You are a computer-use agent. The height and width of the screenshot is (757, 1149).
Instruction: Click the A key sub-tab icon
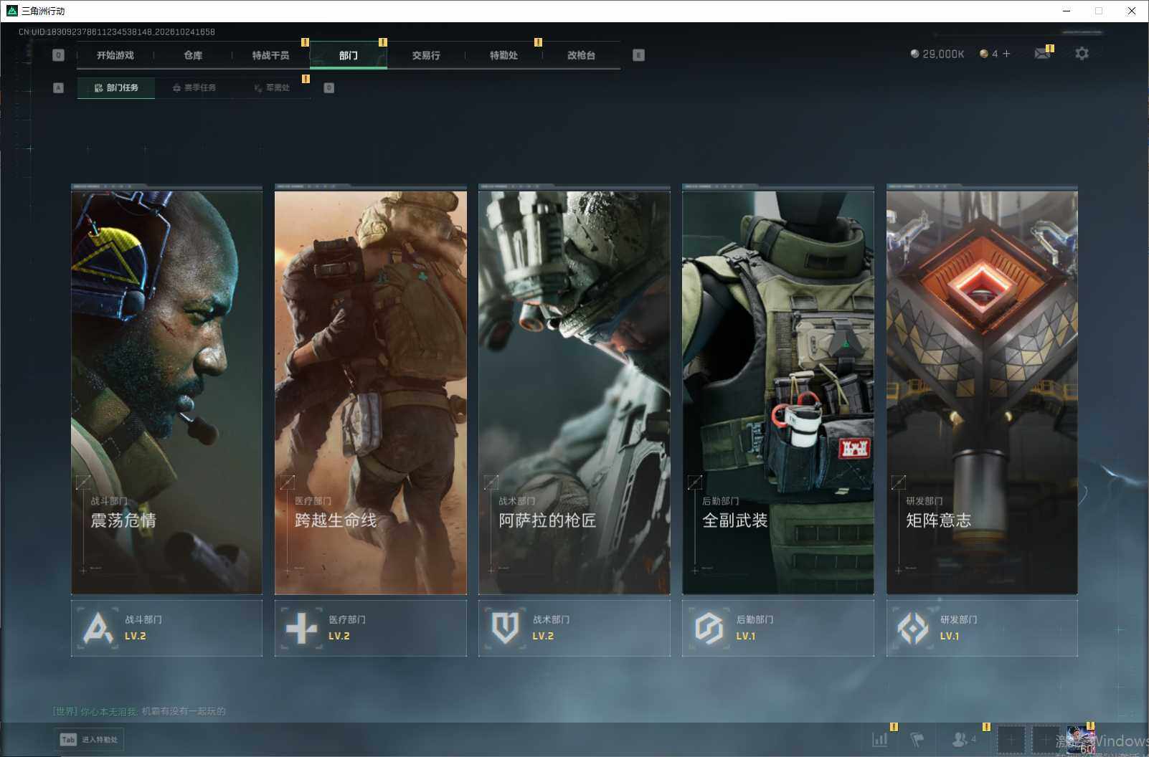[59, 88]
